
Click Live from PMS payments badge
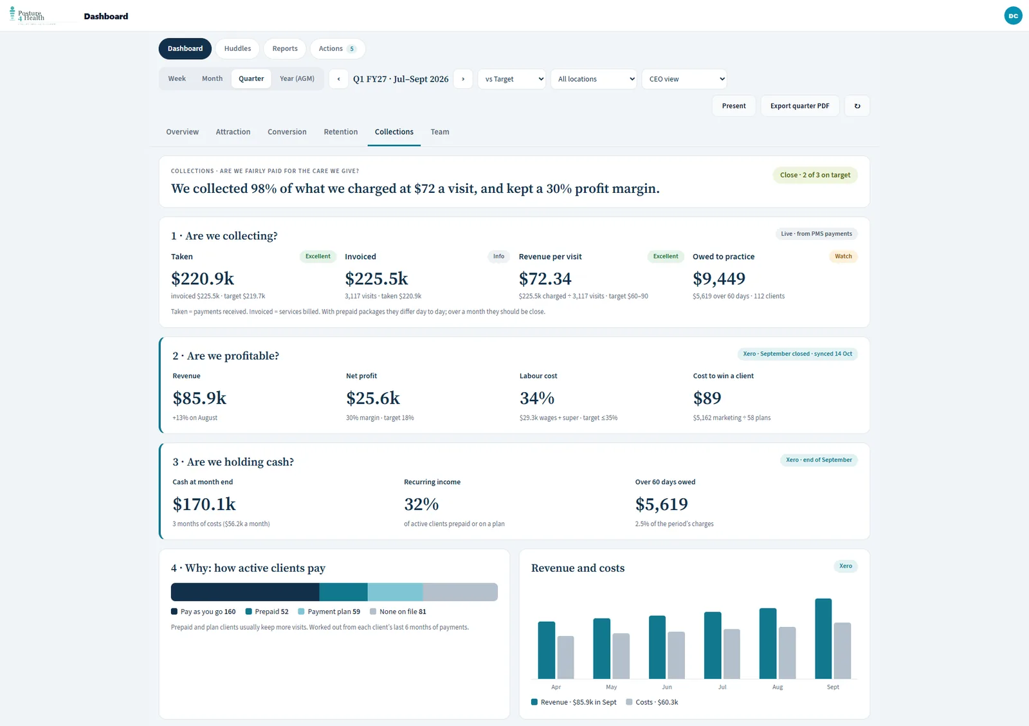tap(816, 234)
